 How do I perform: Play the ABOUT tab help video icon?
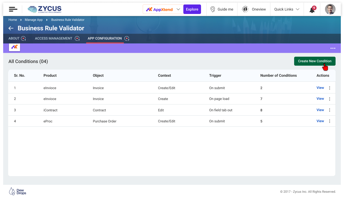(23, 38)
